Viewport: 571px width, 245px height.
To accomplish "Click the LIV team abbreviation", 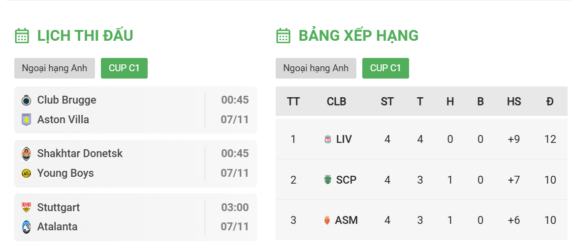I will (x=344, y=139).
